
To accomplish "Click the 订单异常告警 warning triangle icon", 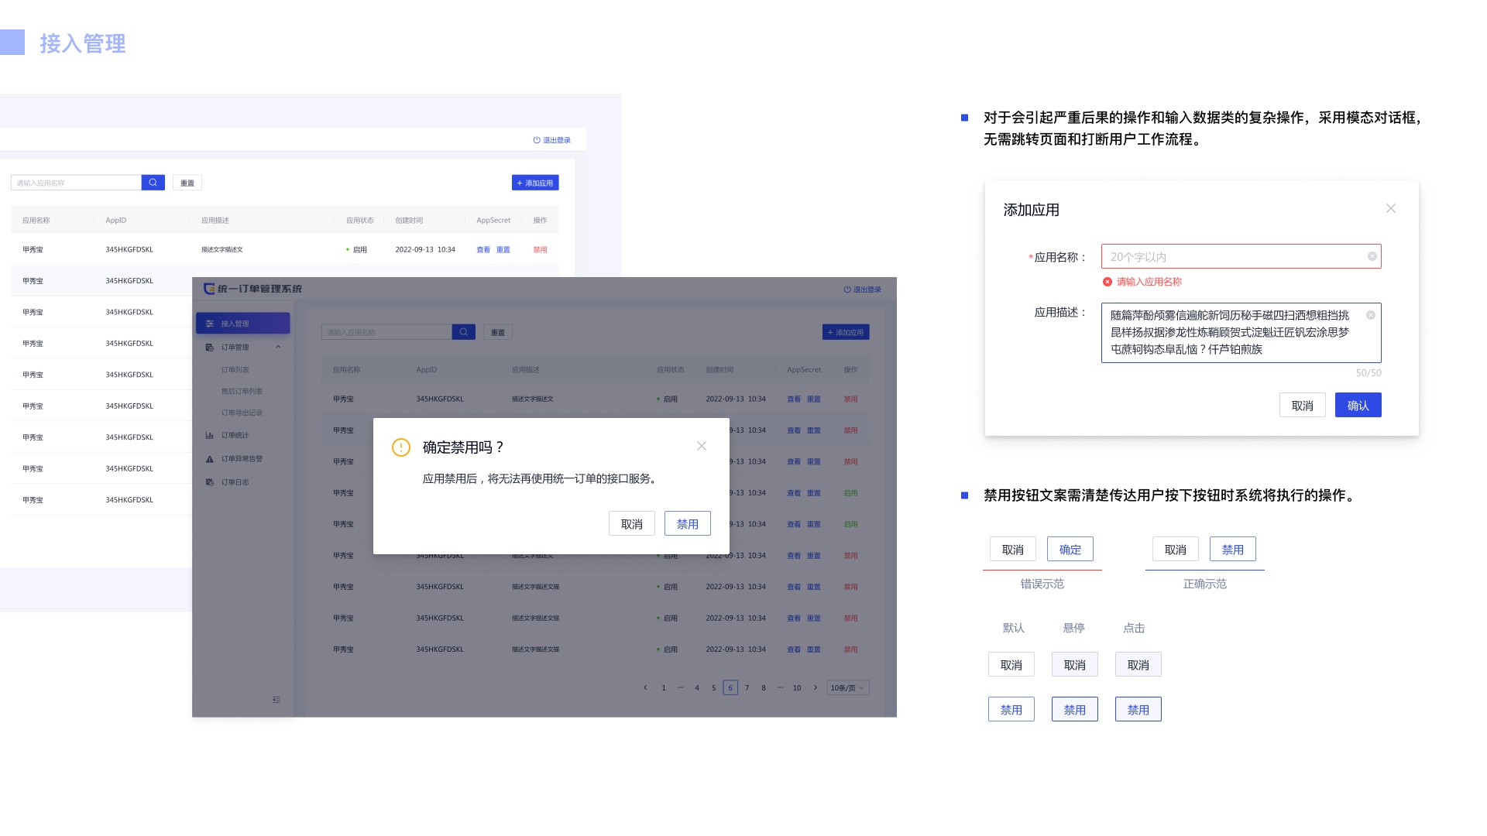I will [209, 459].
